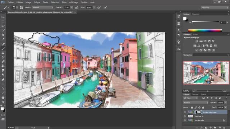Hide the Couches 1 layer
Viewport: 230px width, 129px height.
[185, 116]
